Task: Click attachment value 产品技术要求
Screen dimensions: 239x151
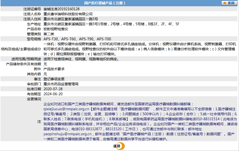Action: pos(54,69)
